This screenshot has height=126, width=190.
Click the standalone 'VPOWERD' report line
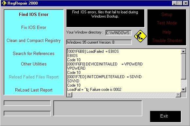tap(76, 68)
